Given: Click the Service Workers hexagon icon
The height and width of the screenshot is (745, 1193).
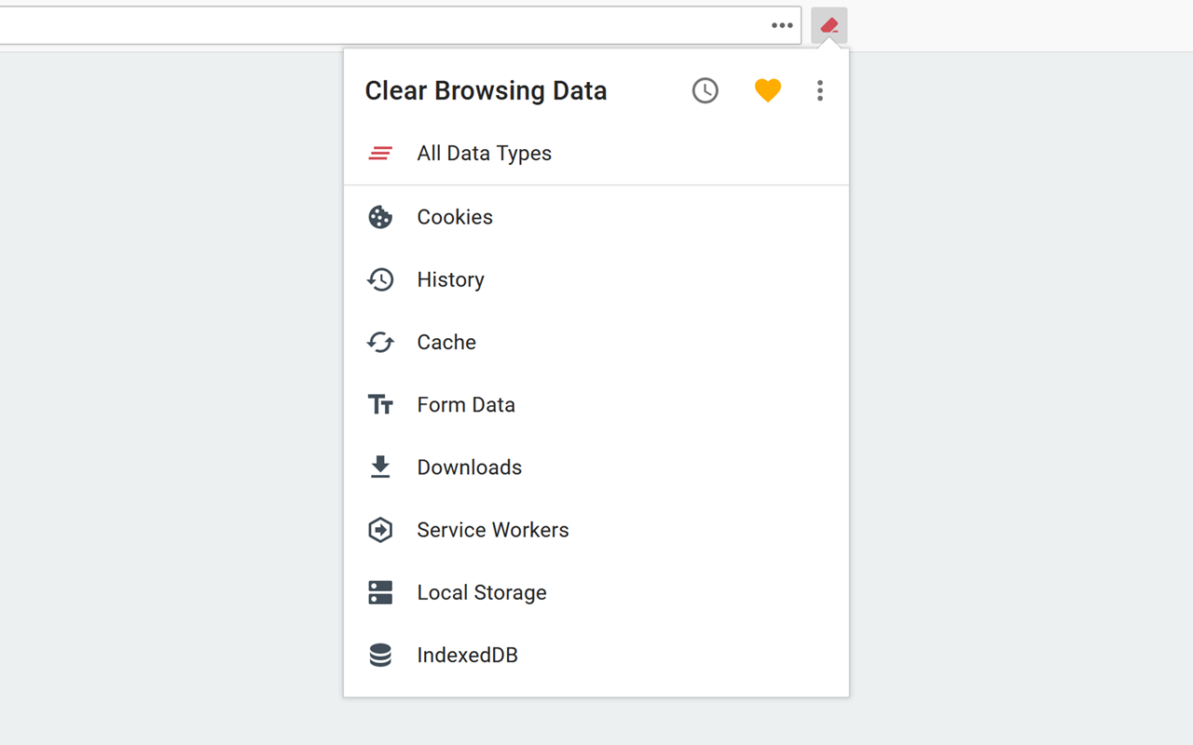Looking at the screenshot, I should [380, 530].
